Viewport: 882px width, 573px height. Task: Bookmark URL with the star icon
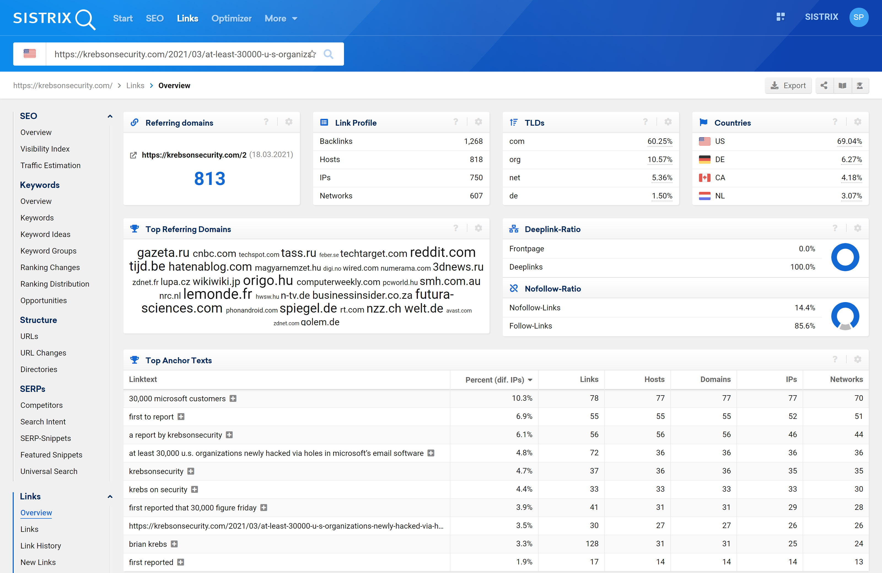point(312,54)
